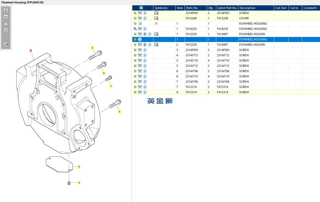
Task: Click the four-square grid view button
Action: click(x=6, y=24)
